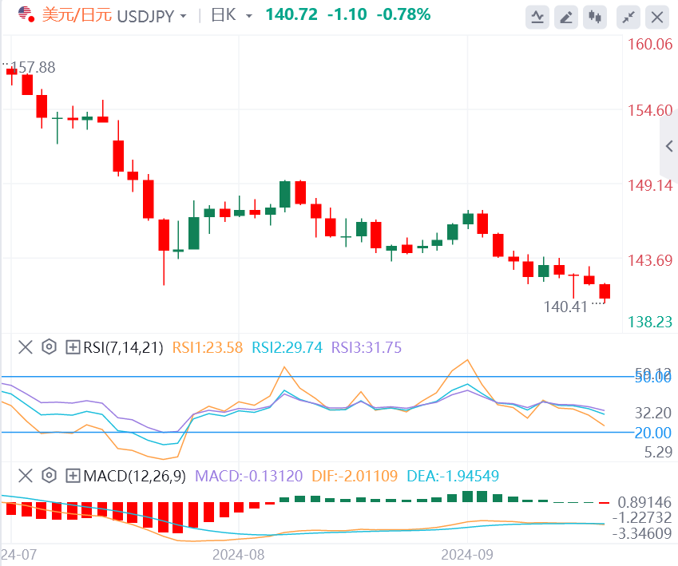Select the 2024-09 date axis marker
The width and height of the screenshot is (678, 566).
(467, 554)
